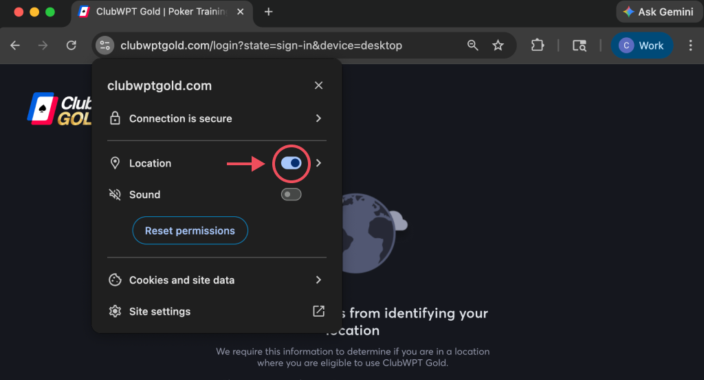Image resolution: width=704 pixels, height=380 pixels.
Task: Click macOS red close window button
Action: [x=19, y=12]
